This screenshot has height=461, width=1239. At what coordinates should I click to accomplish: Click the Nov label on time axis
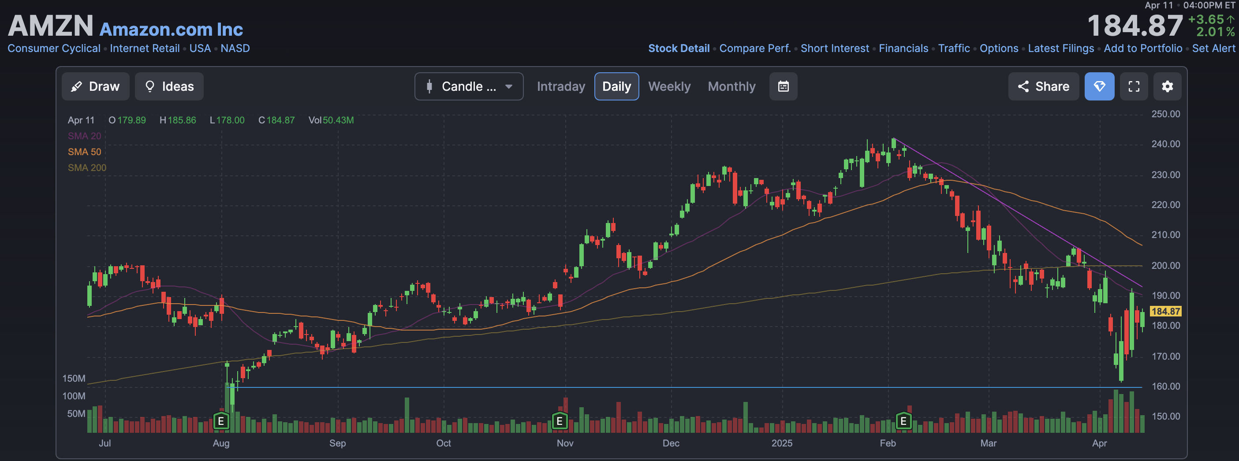tap(565, 443)
